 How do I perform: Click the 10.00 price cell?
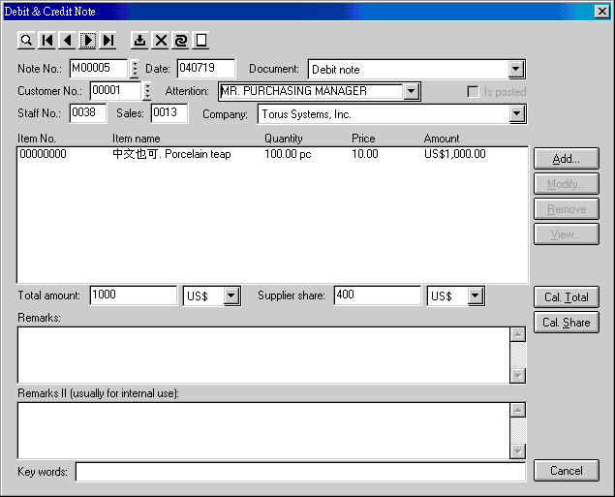[365, 154]
